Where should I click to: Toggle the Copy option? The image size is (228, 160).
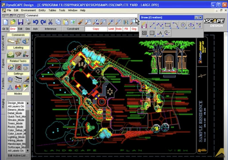tap(96, 29)
